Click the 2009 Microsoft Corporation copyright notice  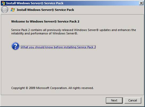(x=52, y=88)
